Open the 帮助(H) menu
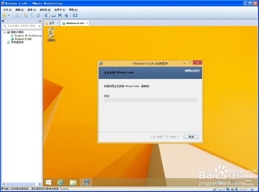The image size is (259, 192). (x=73, y=10)
